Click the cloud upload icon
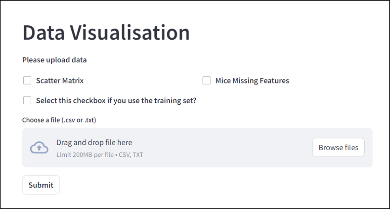The height and width of the screenshot is (209, 390). coord(39,148)
